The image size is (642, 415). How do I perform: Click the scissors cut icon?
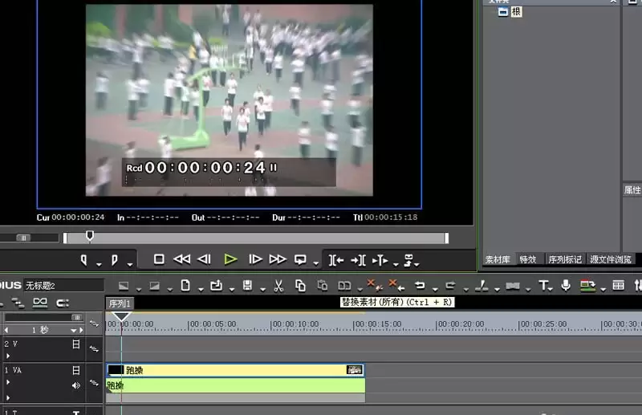(278, 286)
